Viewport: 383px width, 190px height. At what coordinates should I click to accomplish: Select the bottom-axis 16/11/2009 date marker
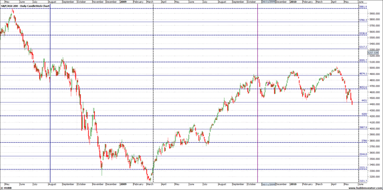(268, 184)
